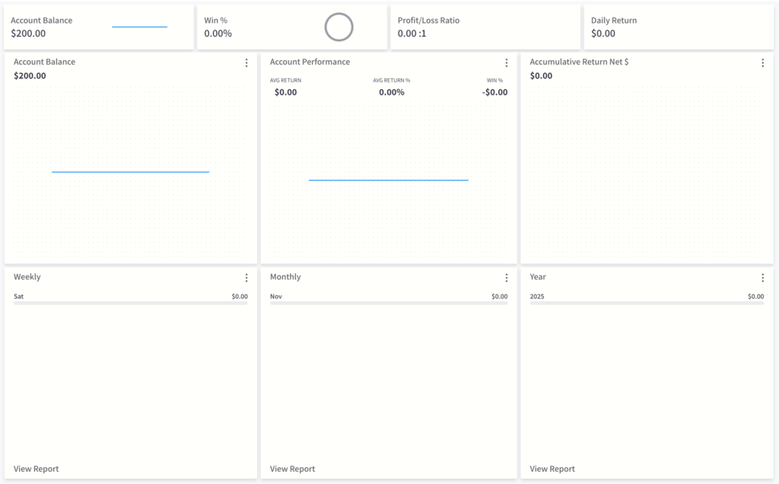Screen dimensions: 779x484
Task: Open Account Balance chart options menu
Action: (246, 63)
